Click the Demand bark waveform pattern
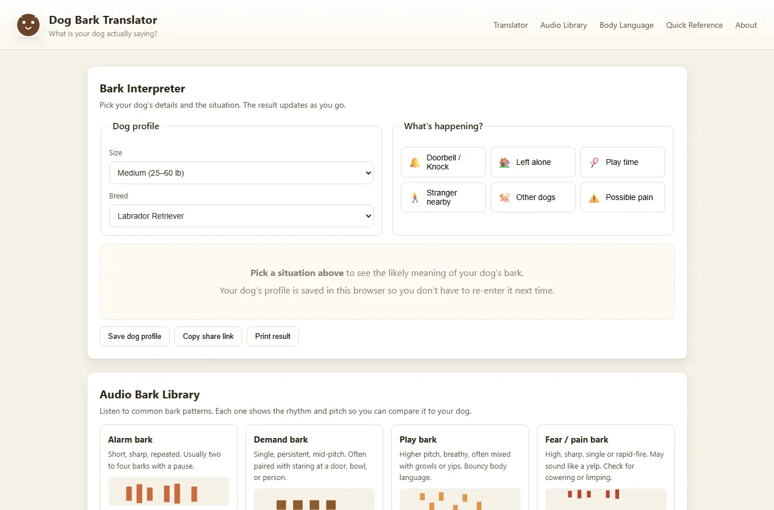 (314, 500)
